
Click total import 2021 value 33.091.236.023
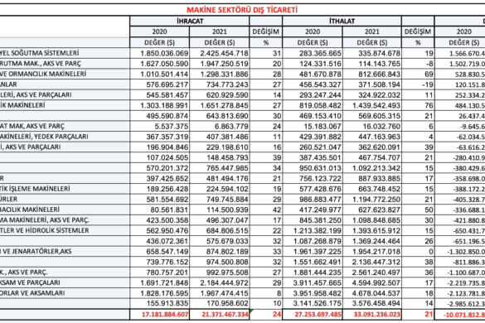pyautogui.click(x=372, y=315)
